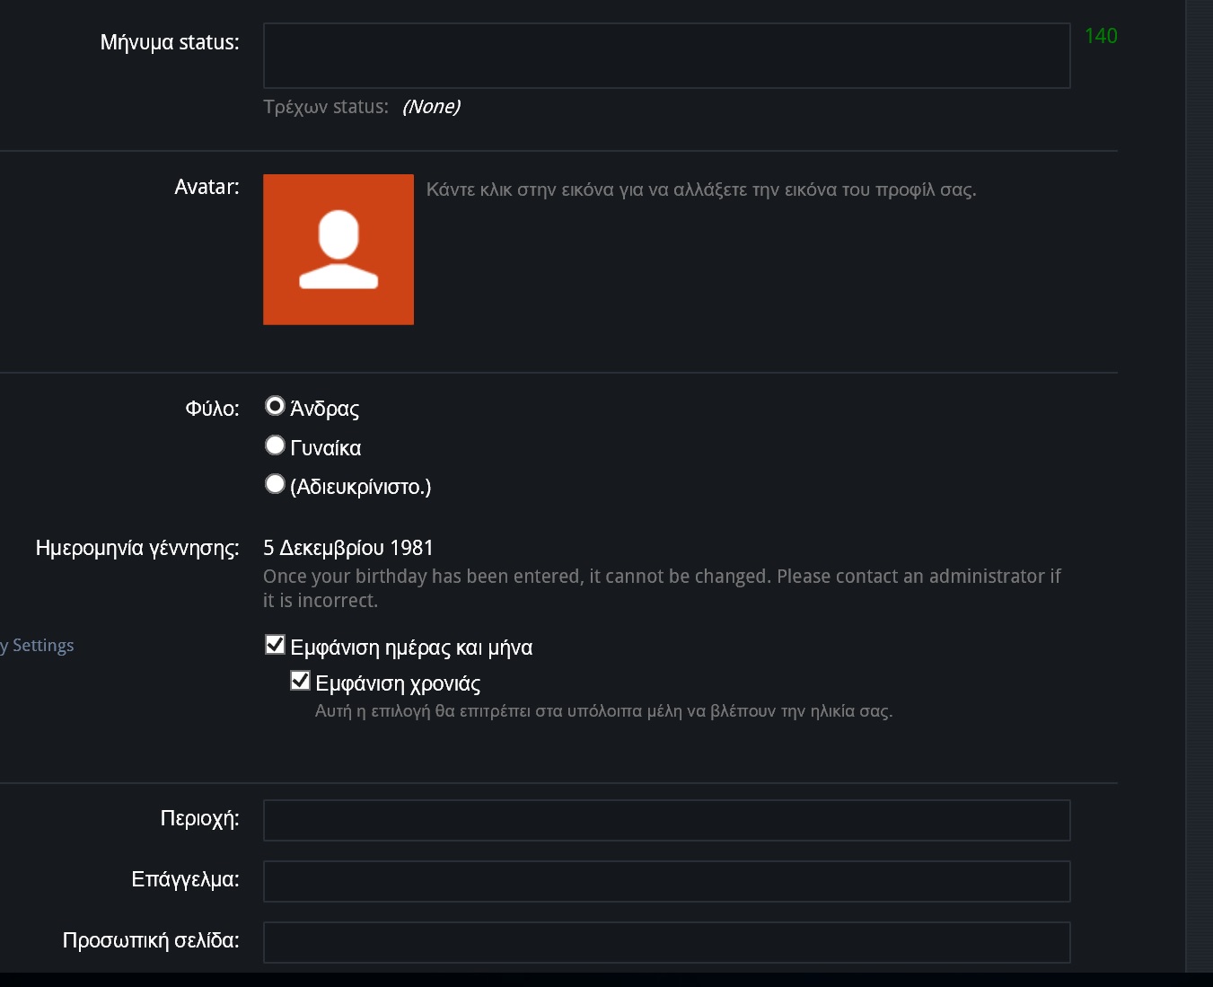Click the Προσωπική σελίδα input box
This screenshot has height=987, width=1213.
click(x=666, y=942)
